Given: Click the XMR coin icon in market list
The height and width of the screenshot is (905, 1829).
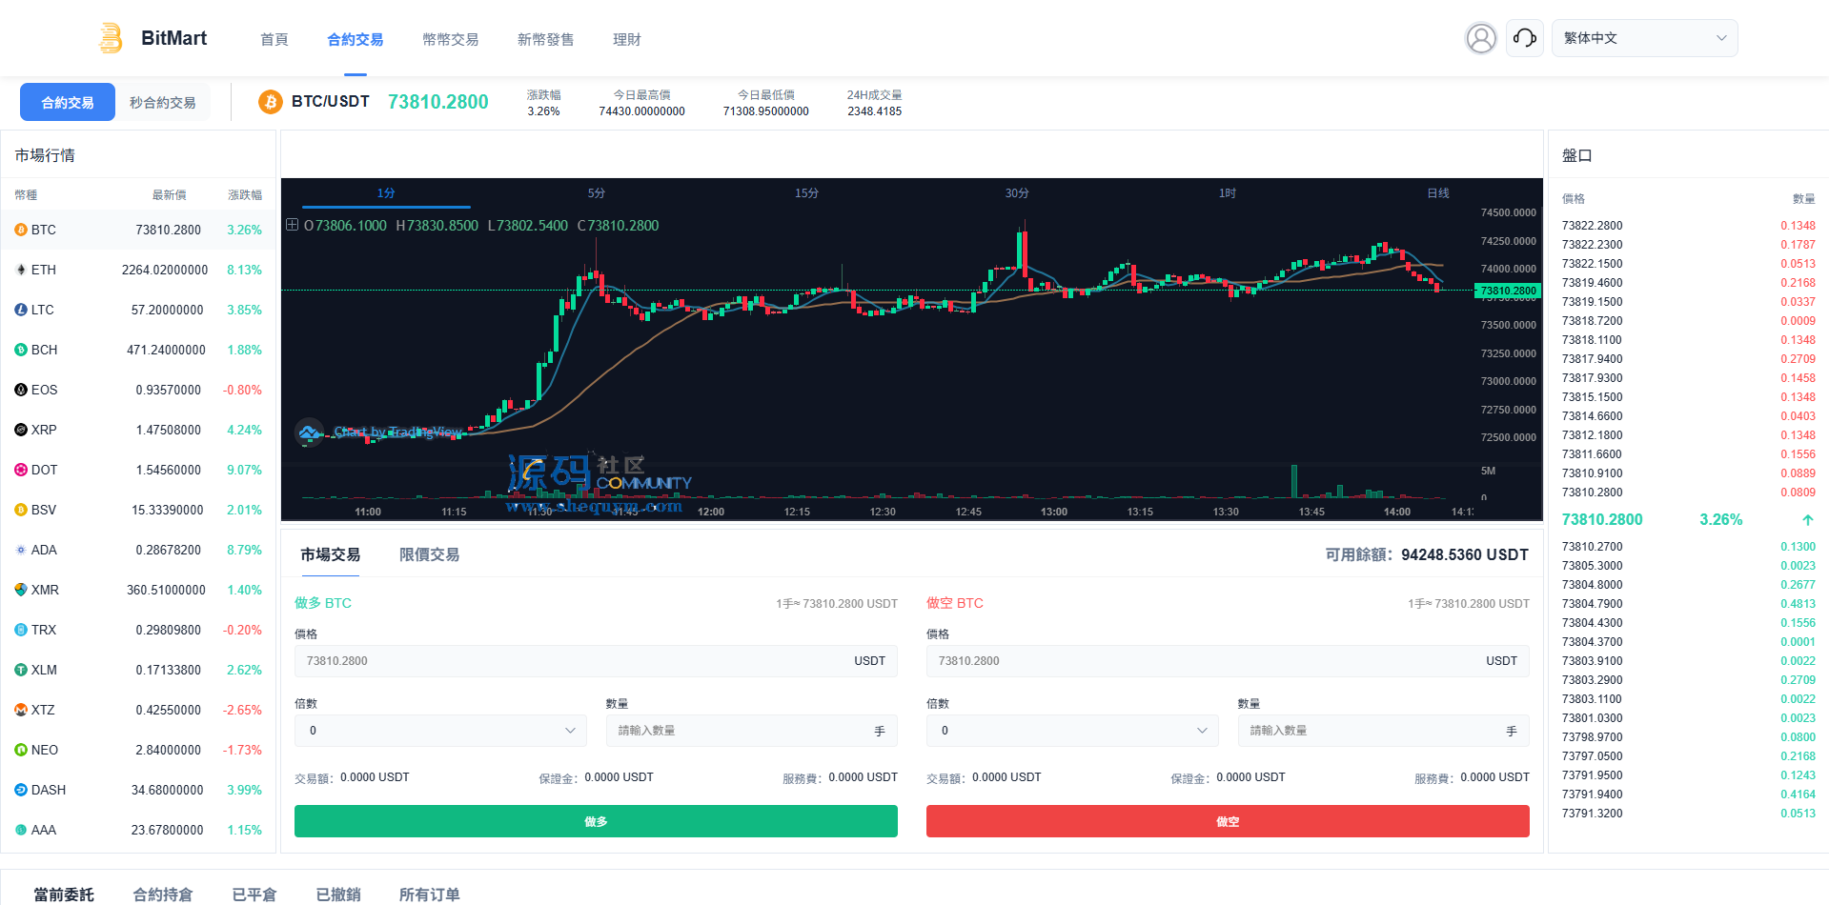Looking at the screenshot, I should pos(21,590).
